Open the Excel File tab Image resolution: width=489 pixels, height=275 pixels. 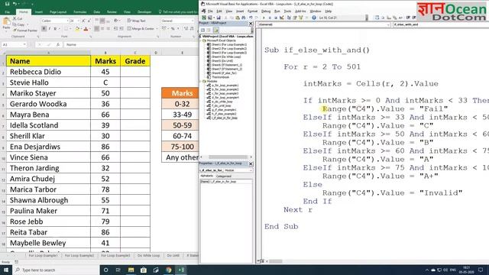[x=7, y=12]
